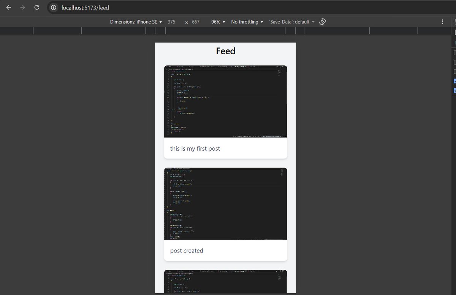Click the caption 'this is my first post'
The image size is (456, 295).
tap(195, 148)
